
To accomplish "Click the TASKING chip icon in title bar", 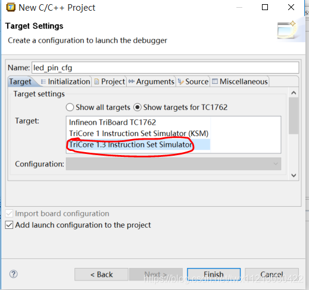I will pyautogui.click(x=11, y=8).
